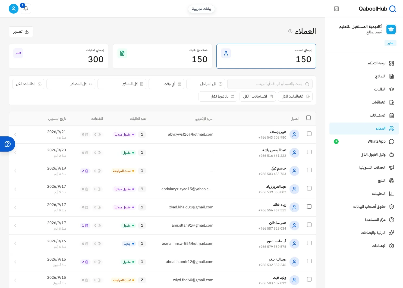
Task: Click email abyr.ywsf16@hotmail.com
Action: pos(191,134)
